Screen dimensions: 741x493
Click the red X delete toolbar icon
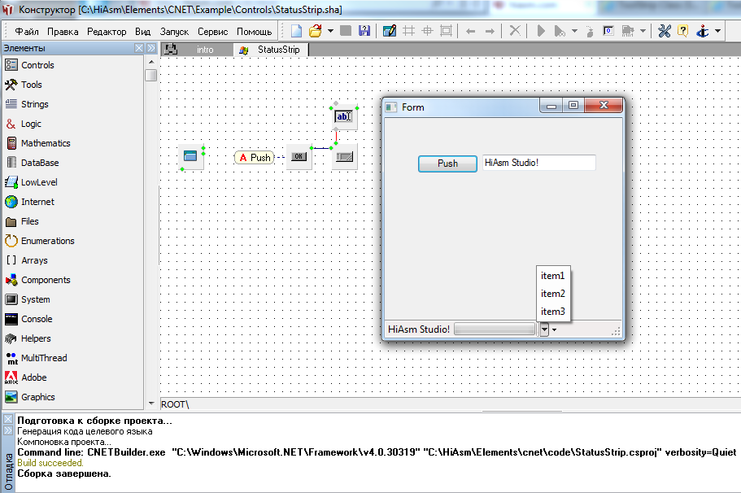coord(514,31)
